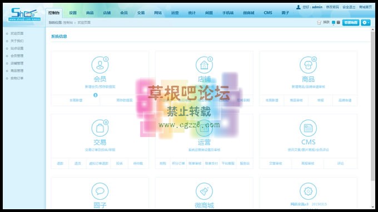Image resolution: width=378 pixels, height=212 pixels.
Task: Click 账单审核 in the 运营 card
Action: [x=195, y=164]
